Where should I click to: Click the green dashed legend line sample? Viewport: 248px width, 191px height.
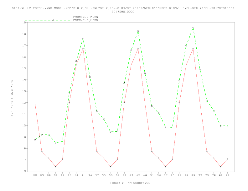tap(49, 20)
